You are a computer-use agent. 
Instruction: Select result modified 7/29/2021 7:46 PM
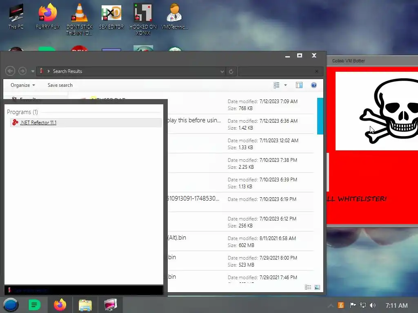tap(240, 277)
